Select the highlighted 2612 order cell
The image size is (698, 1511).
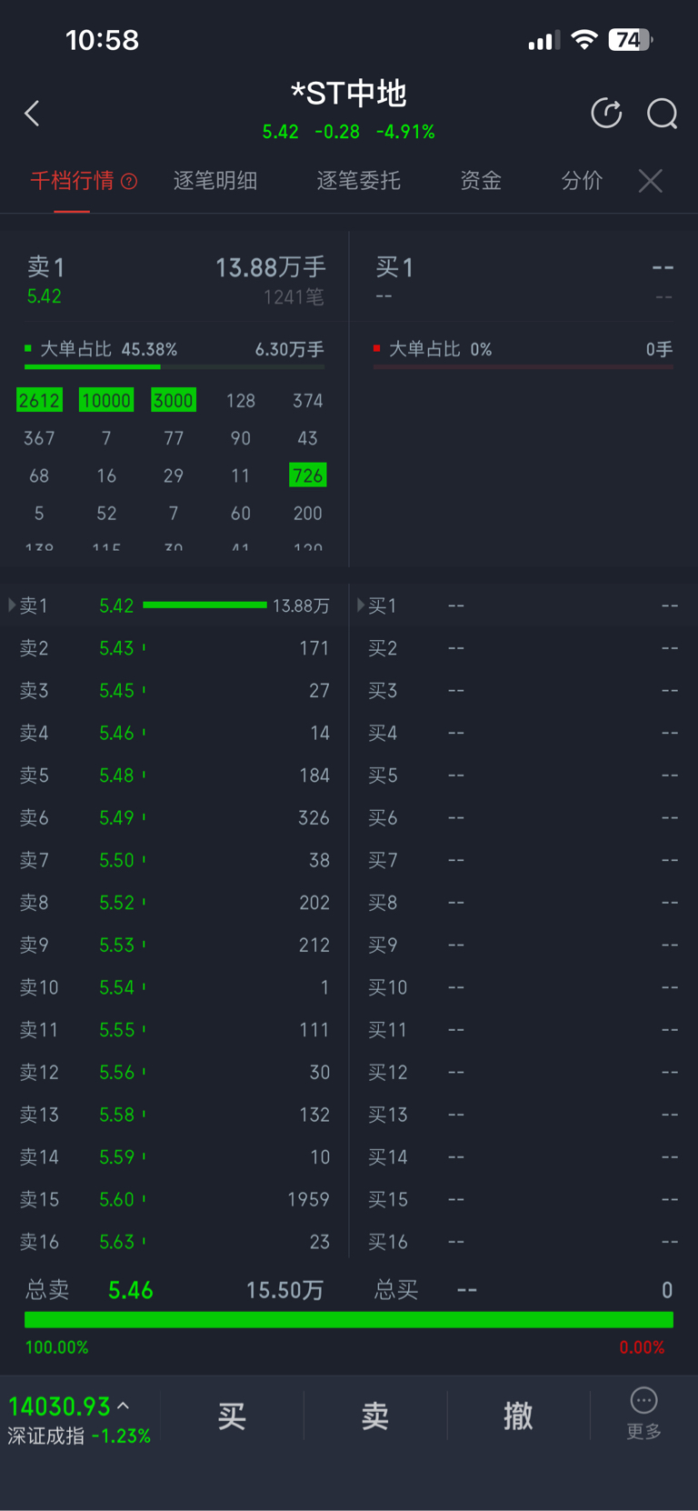(x=39, y=400)
